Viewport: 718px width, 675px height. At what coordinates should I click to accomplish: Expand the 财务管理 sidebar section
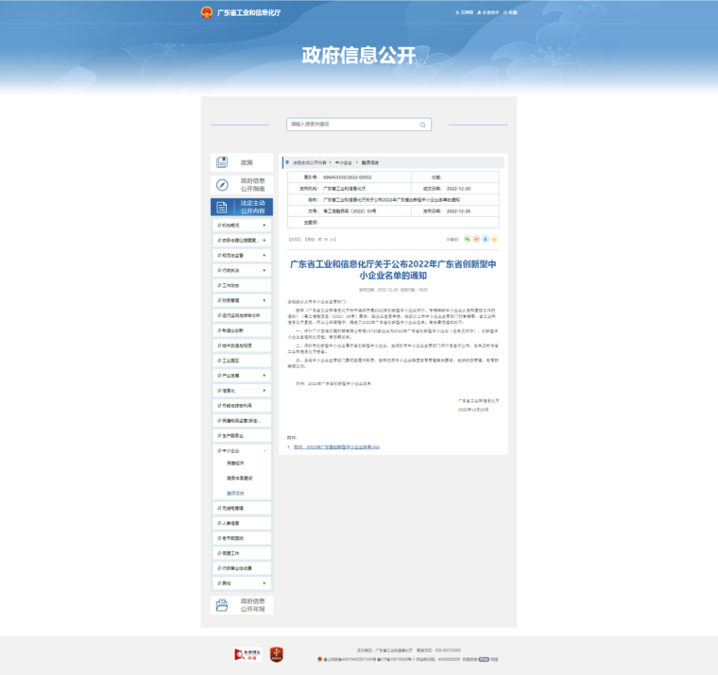[264, 300]
